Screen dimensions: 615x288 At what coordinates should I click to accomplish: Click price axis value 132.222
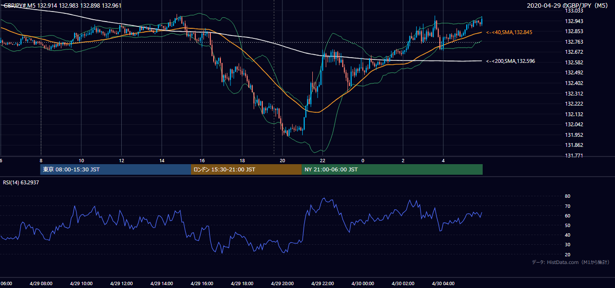[574, 104]
